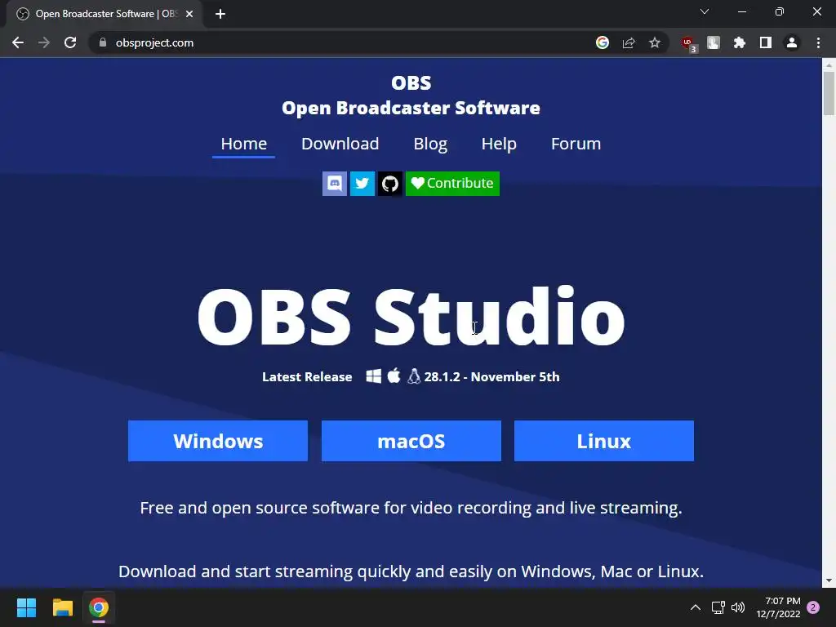
Task: Click the scrollbar up arrow
Action: tap(829, 64)
